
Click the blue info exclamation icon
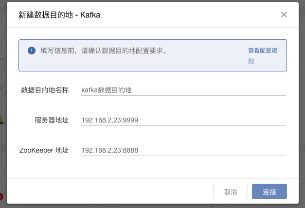tap(32, 50)
